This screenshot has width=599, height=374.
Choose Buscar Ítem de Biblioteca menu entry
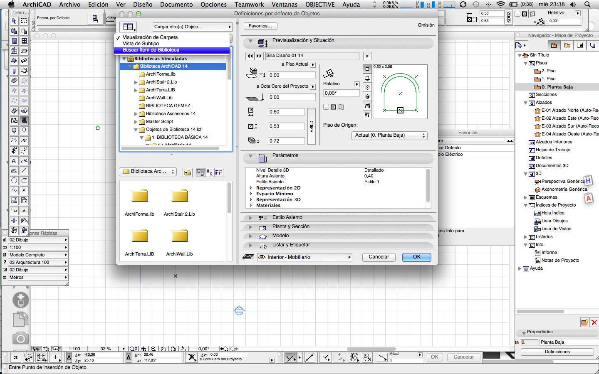tap(151, 50)
